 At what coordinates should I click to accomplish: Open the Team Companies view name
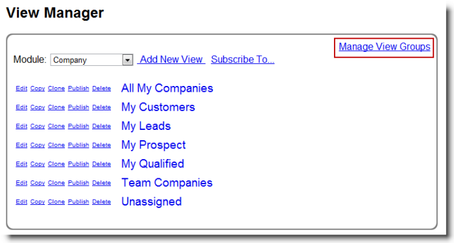click(x=167, y=183)
